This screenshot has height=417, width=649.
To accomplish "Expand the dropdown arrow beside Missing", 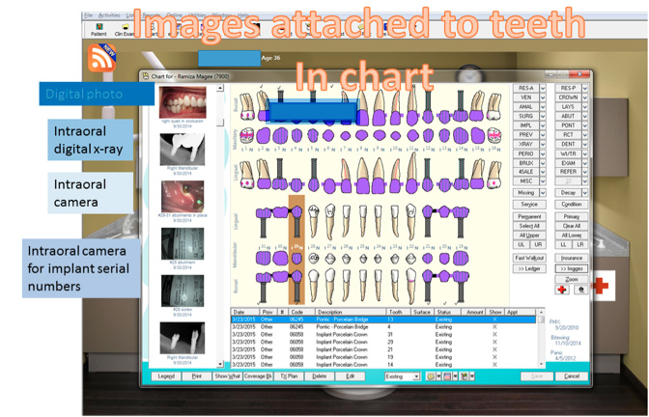I will tap(543, 192).
